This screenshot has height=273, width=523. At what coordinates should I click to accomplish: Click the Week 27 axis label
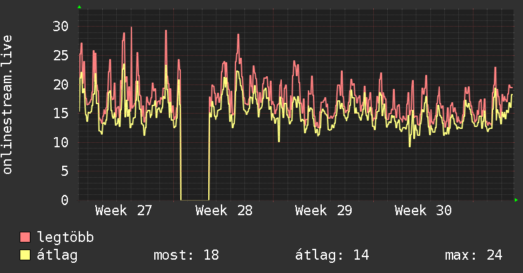pyautogui.click(x=123, y=211)
